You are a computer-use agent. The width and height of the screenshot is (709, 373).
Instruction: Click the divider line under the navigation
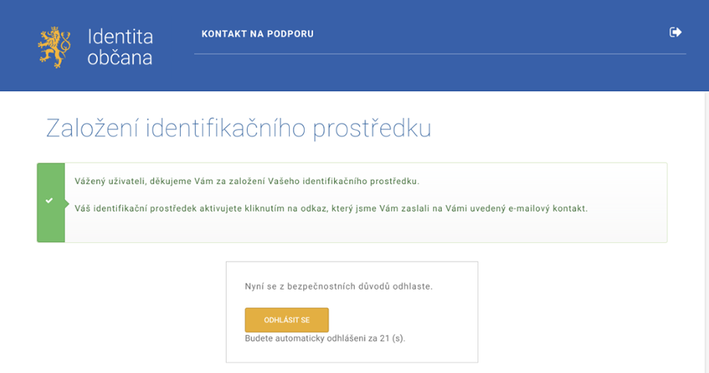point(440,54)
